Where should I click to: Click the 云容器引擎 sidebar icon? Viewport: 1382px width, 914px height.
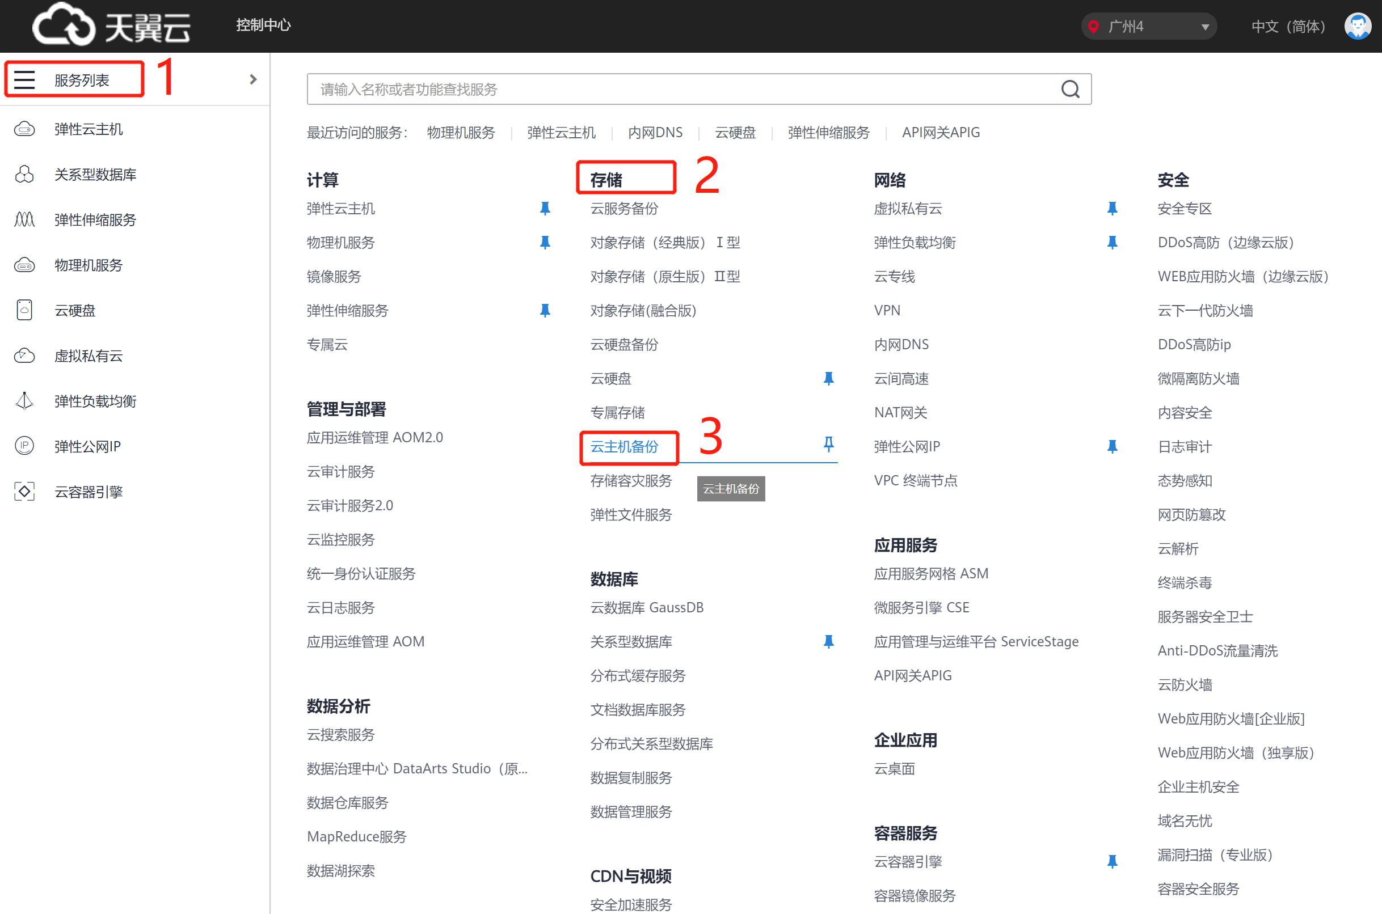tap(24, 492)
